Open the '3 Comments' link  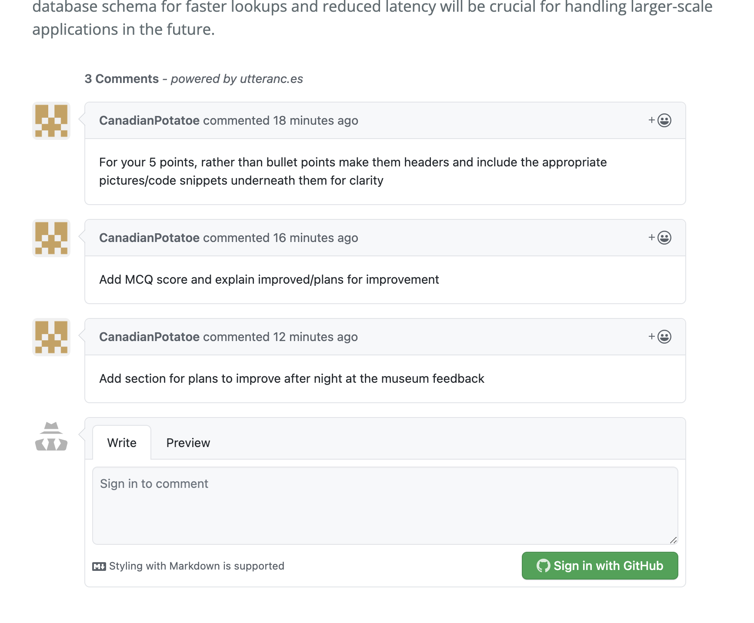[x=122, y=79]
